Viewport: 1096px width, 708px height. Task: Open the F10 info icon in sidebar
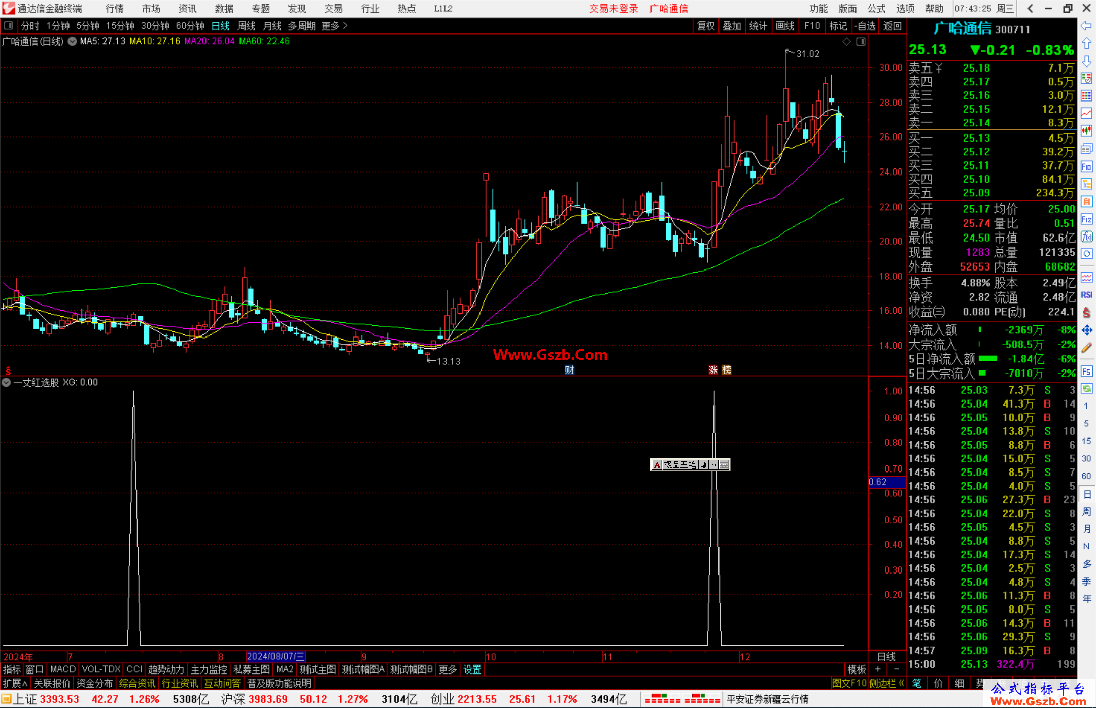point(1086,166)
